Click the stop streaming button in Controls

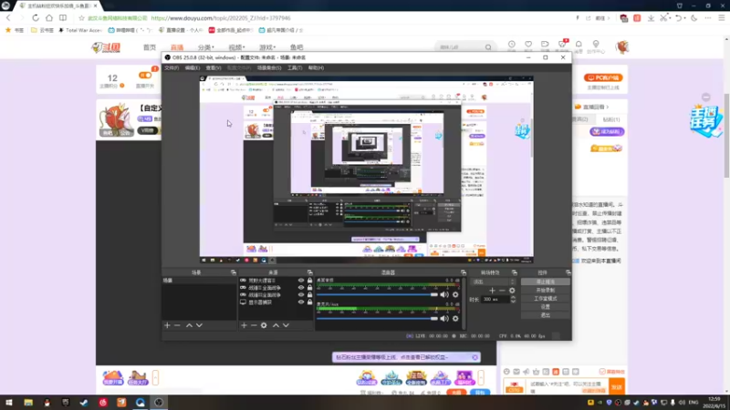545,282
